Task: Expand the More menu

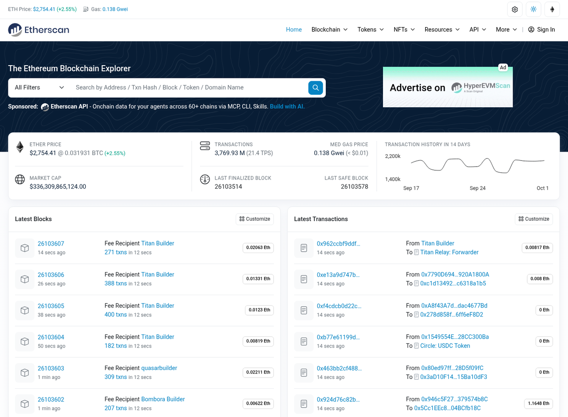Action: click(506, 30)
